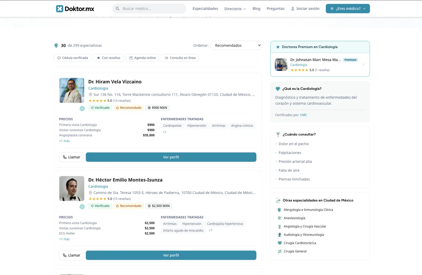Click the Alergología e Inmunología Clínica icon
This screenshot has width=422, height=275.
[x=280, y=210]
